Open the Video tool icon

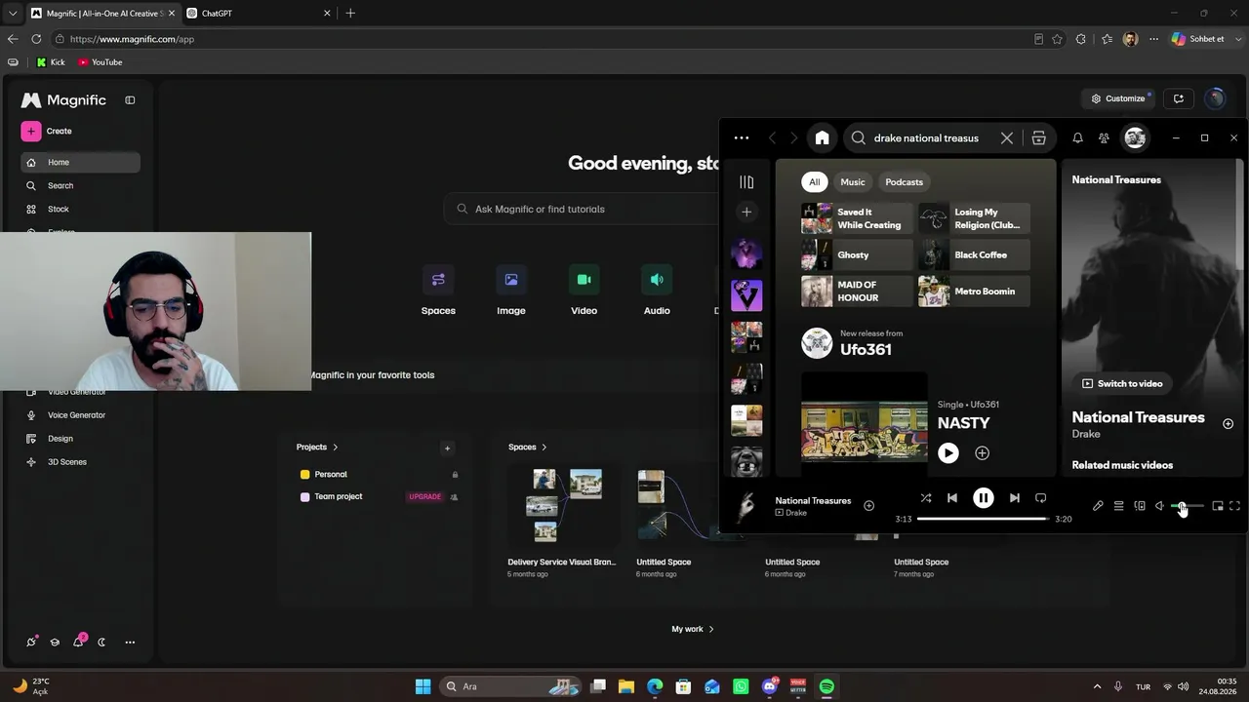click(x=584, y=281)
